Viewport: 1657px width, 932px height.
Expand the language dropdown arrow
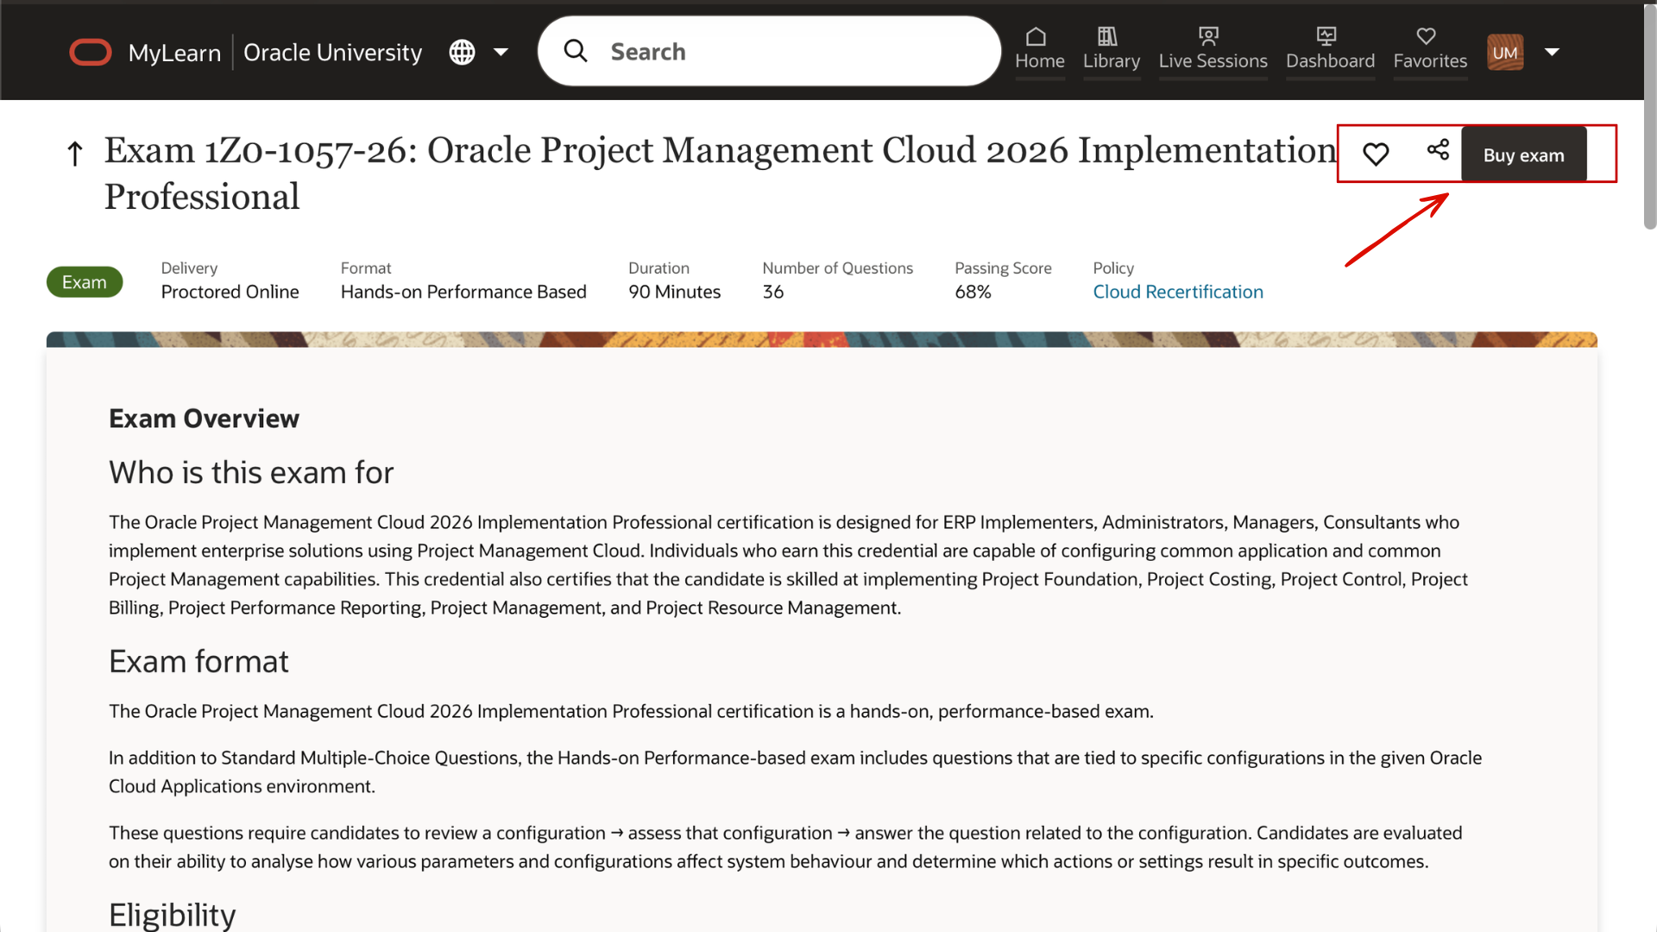tap(501, 52)
